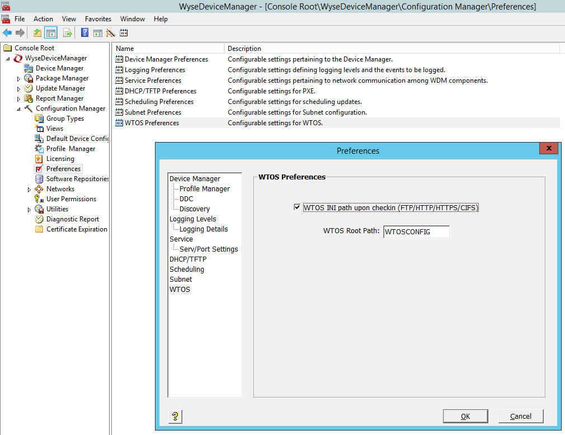Click the Configuration Manager hammer icon
Image resolution: width=565 pixels, height=435 pixels.
coord(29,108)
